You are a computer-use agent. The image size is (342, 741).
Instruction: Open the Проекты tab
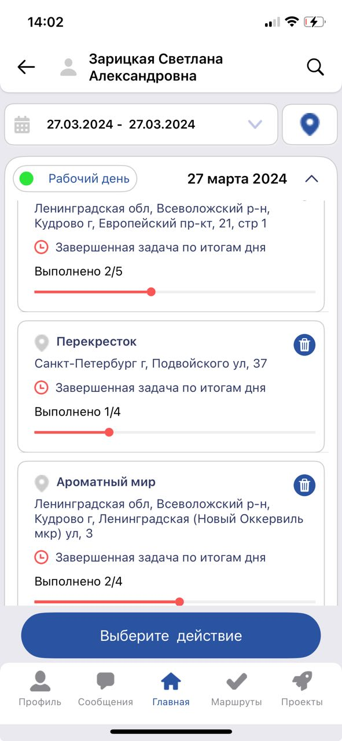pyautogui.click(x=302, y=689)
